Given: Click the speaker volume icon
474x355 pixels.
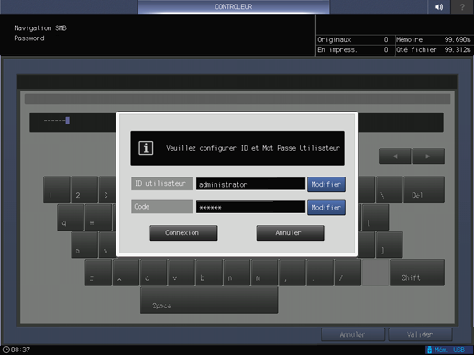Looking at the screenshot, I should pyautogui.click(x=439, y=6).
